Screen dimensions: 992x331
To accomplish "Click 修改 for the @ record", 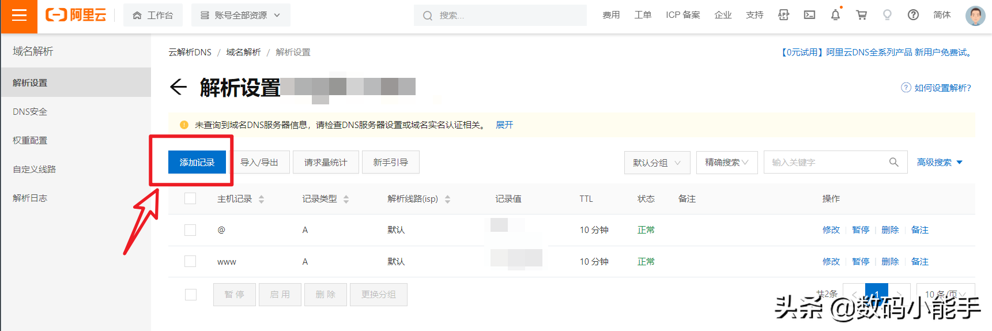I will tap(831, 230).
